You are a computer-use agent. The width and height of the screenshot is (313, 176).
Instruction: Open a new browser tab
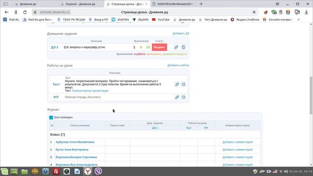pyautogui.click(x=201, y=4)
